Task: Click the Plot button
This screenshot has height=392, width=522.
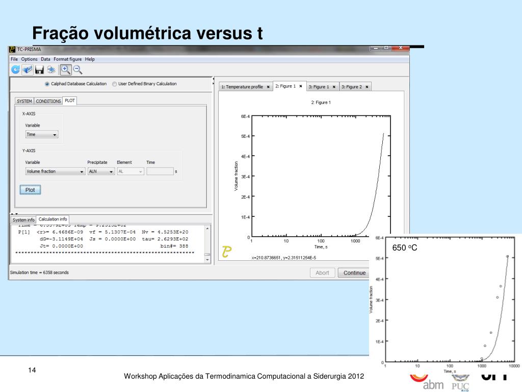Action: [30, 190]
